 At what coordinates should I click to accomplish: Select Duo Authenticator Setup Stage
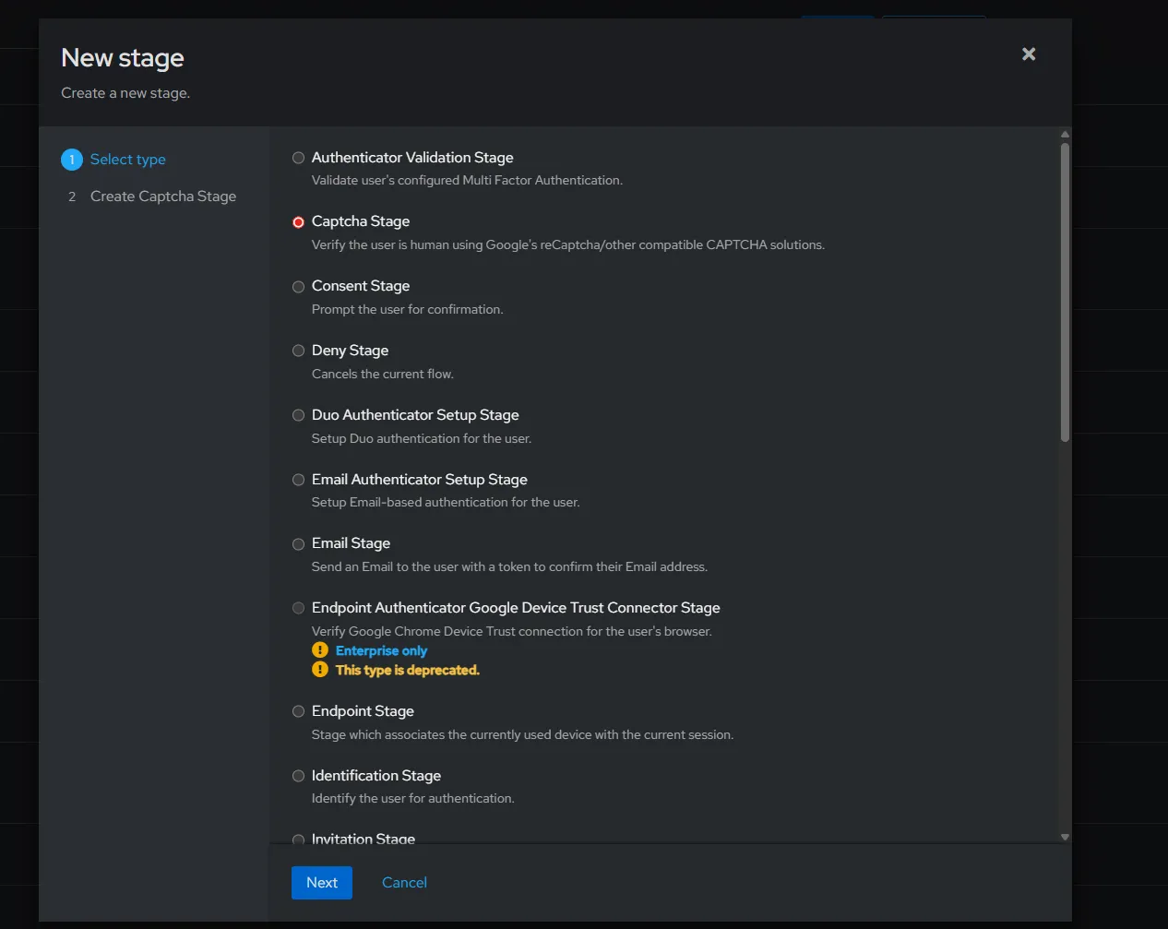coord(298,415)
